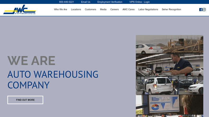Open the Who We Are menu
The width and height of the screenshot is (209, 117).
(60, 9)
